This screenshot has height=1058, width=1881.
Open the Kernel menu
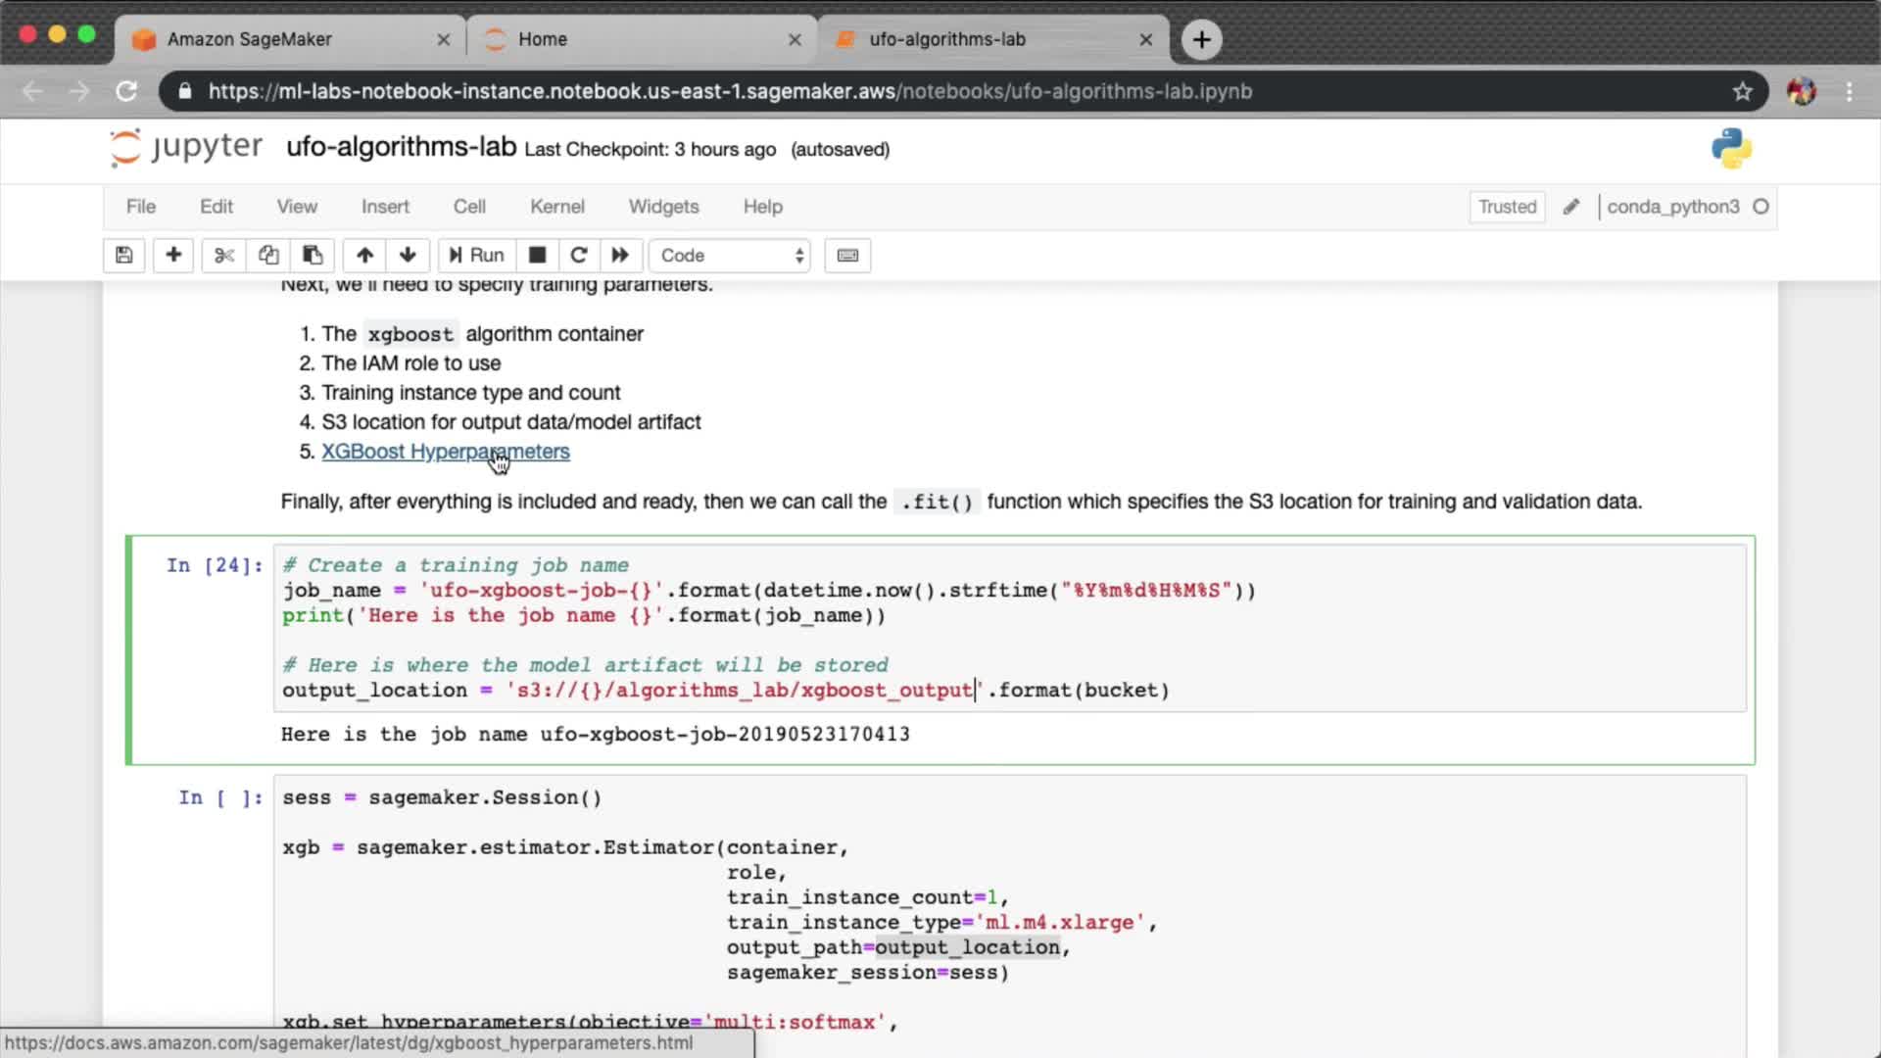tap(556, 207)
